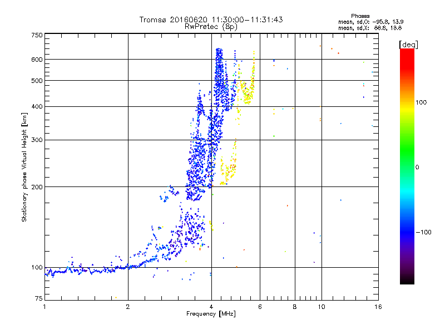Pick the black bottom of the colorbar
The height and width of the screenshot is (334, 445).
click(x=407, y=280)
